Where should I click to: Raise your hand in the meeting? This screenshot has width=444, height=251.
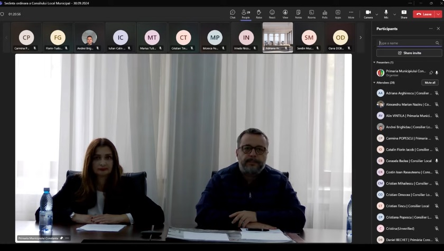[259, 14]
